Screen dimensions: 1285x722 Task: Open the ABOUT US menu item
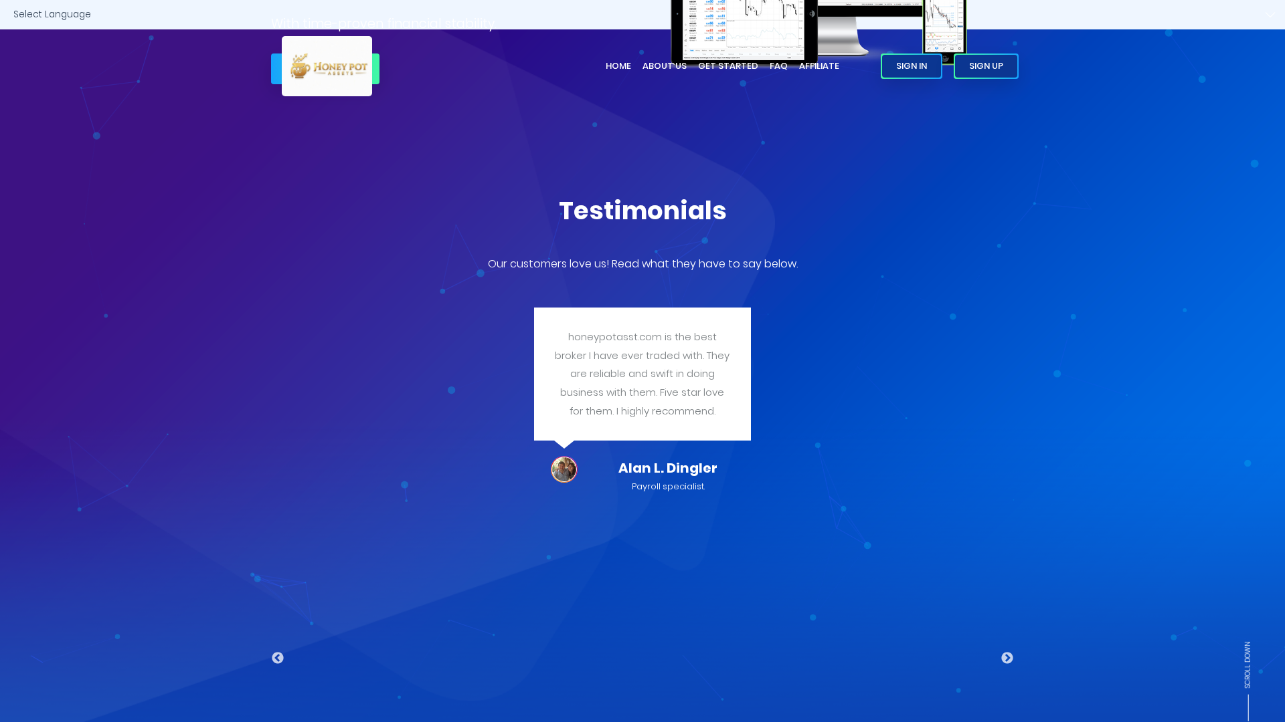pos(665,66)
